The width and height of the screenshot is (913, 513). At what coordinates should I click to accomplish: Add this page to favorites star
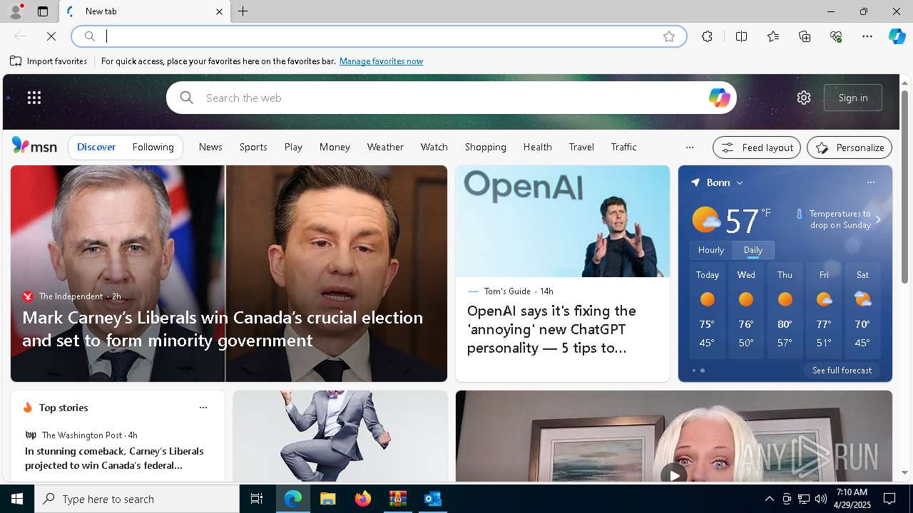click(x=669, y=36)
